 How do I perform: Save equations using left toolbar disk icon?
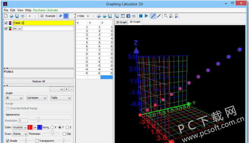[x=17, y=16]
